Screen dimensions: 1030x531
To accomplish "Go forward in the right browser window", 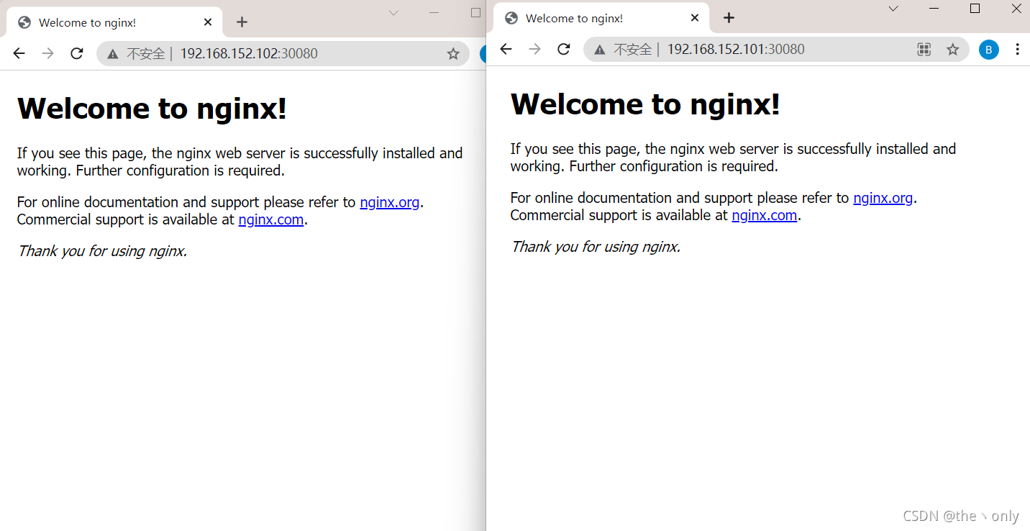I will [x=535, y=49].
